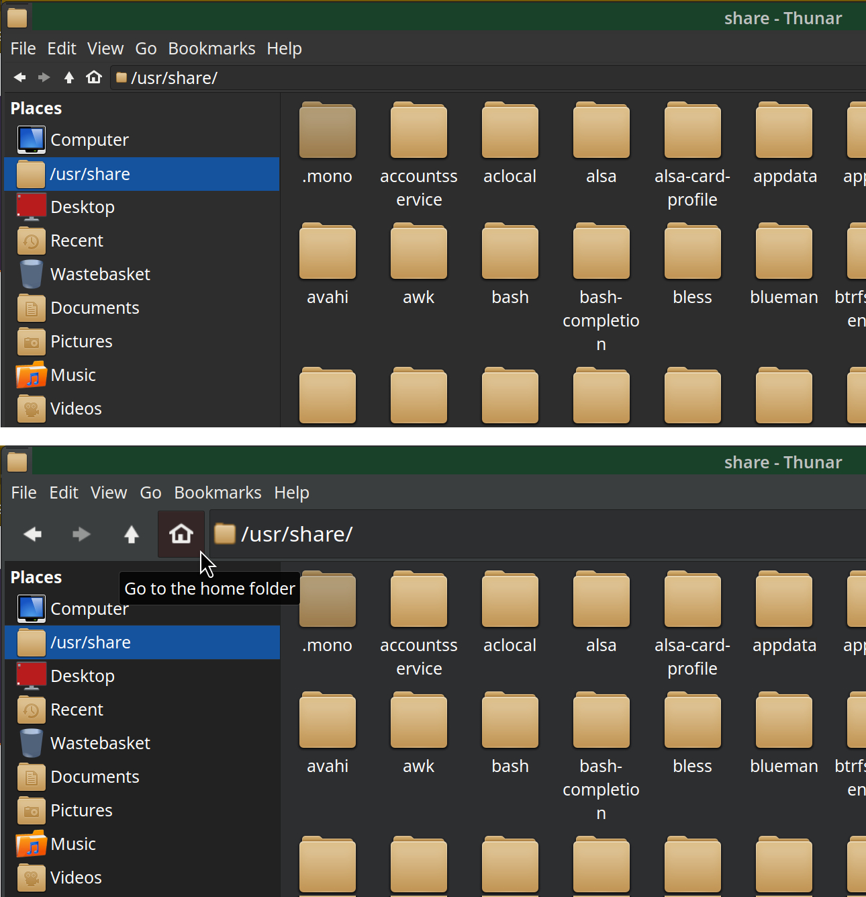866x897 pixels.
Task: Select the bless folder in the lower window
Action: (x=693, y=734)
